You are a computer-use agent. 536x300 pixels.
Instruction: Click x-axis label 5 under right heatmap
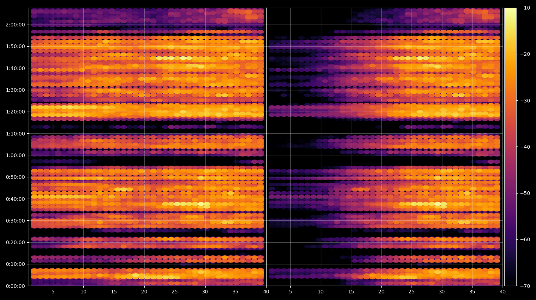coord(290,292)
